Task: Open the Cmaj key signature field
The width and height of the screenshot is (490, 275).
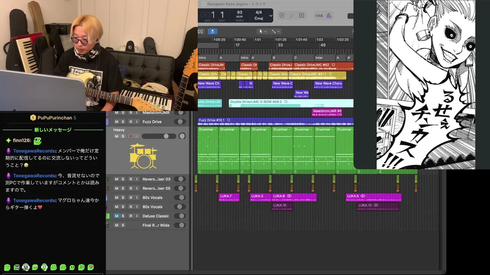Action: pyautogui.click(x=259, y=18)
